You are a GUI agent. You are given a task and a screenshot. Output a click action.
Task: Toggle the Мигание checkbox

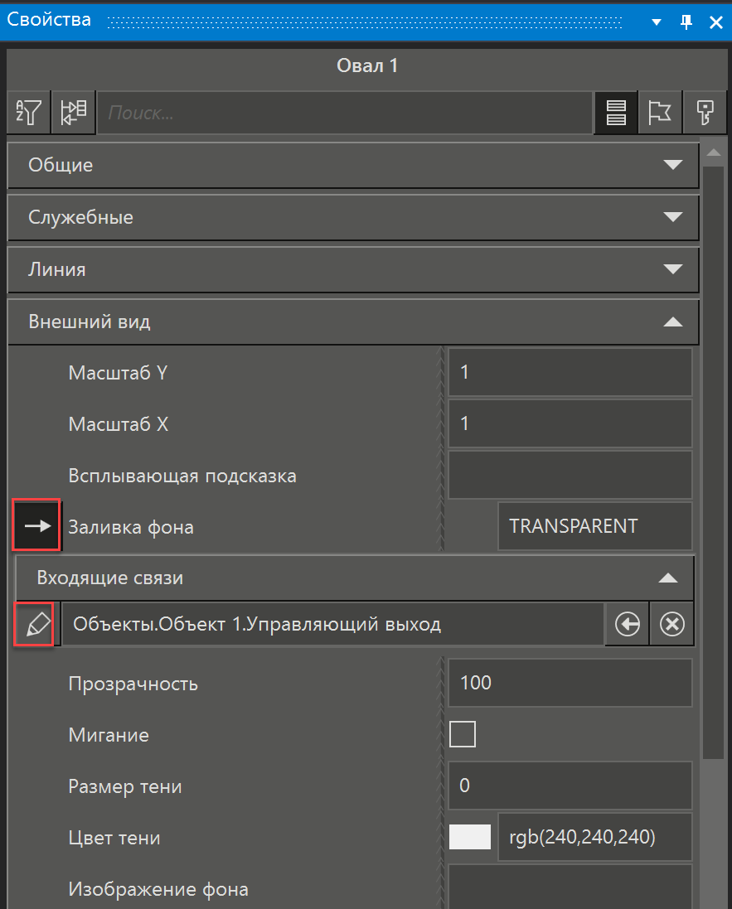463,735
